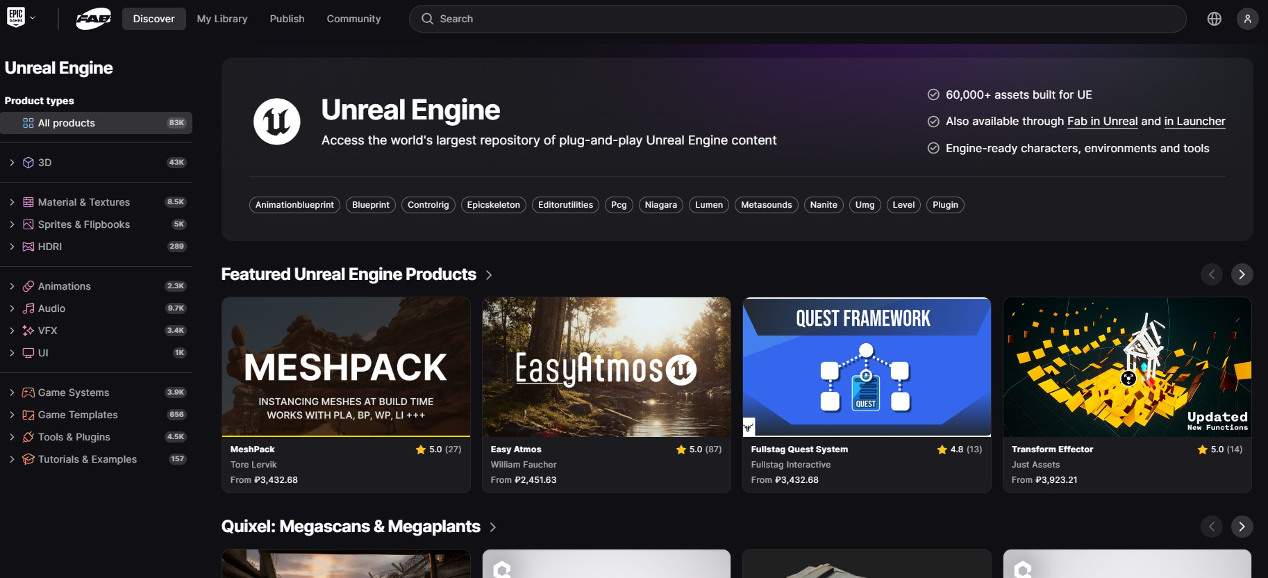Go to the Publish tab
The width and height of the screenshot is (1268, 578).
(287, 19)
